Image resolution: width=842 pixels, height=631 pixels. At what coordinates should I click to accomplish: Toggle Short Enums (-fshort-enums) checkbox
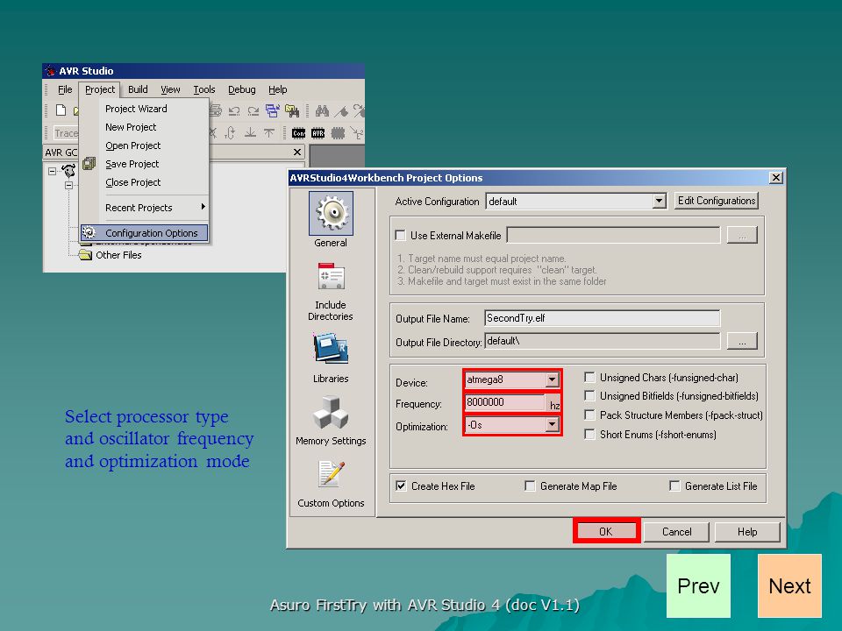589,434
